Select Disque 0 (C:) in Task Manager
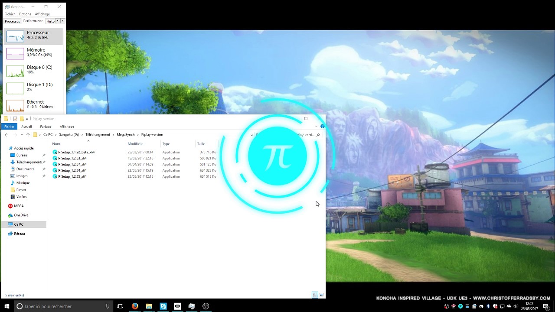This screenshot has height=312, width=555. pyautogui.click(x=33, y=71)
